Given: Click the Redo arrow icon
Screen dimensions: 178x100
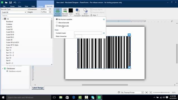Looking at the screenshot, I should pos(19,2).
